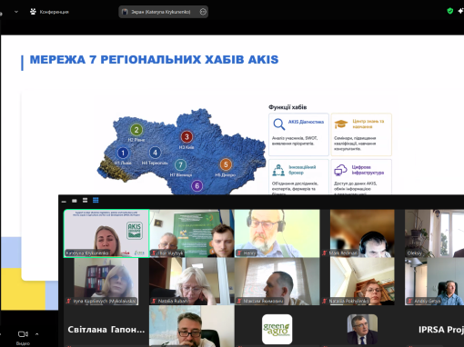Click the Функції хабів heading
This screenshot has width=464, height=347.
tap(287, 107)
